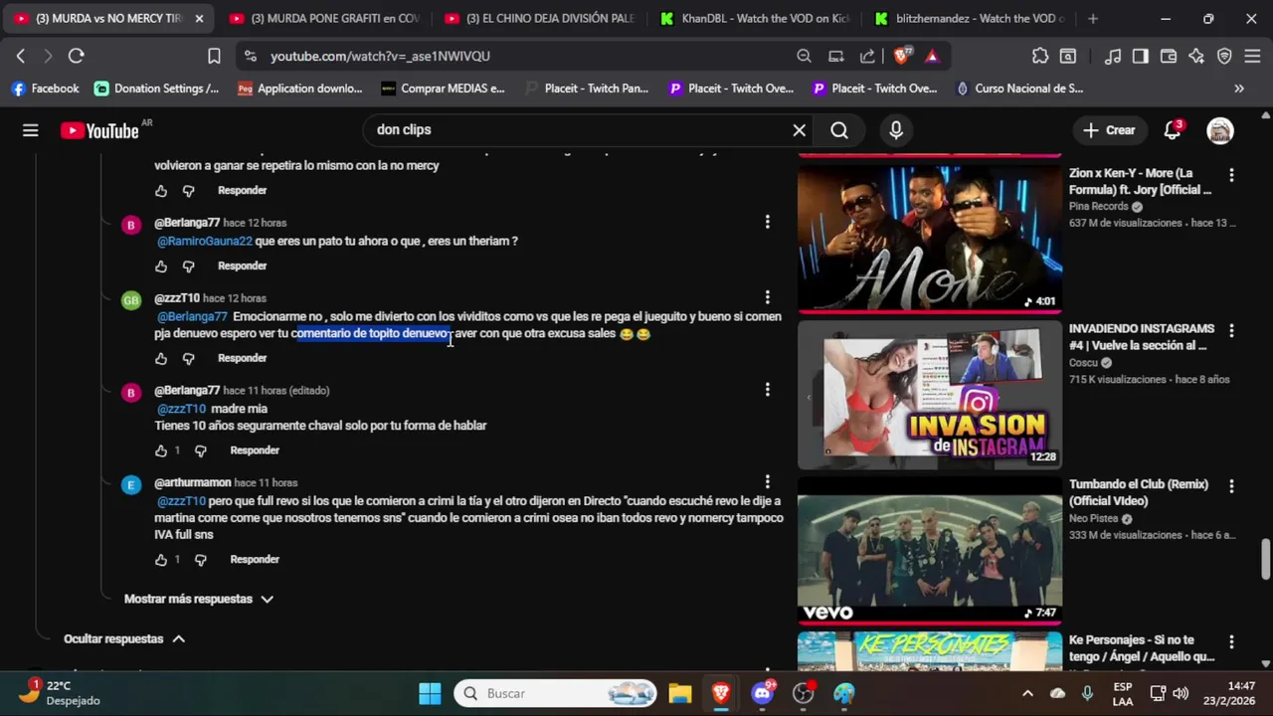Screen dimensions: 1273x716
Task: Reply to @Berlanga77's 'madre mia' comment
Action: point(255,450)
